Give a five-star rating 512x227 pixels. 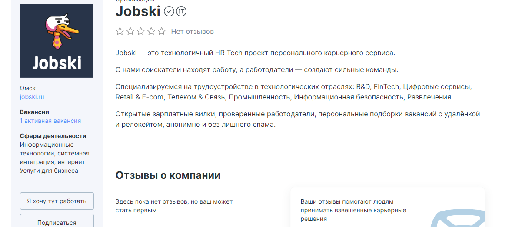pos(162,31)
